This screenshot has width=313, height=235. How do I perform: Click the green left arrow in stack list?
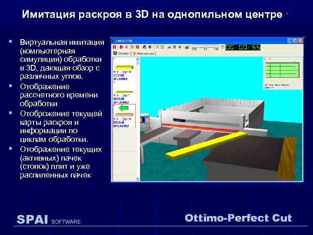[123, 108]
